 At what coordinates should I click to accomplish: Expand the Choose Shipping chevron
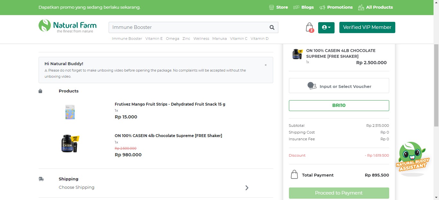click(247, 188)
